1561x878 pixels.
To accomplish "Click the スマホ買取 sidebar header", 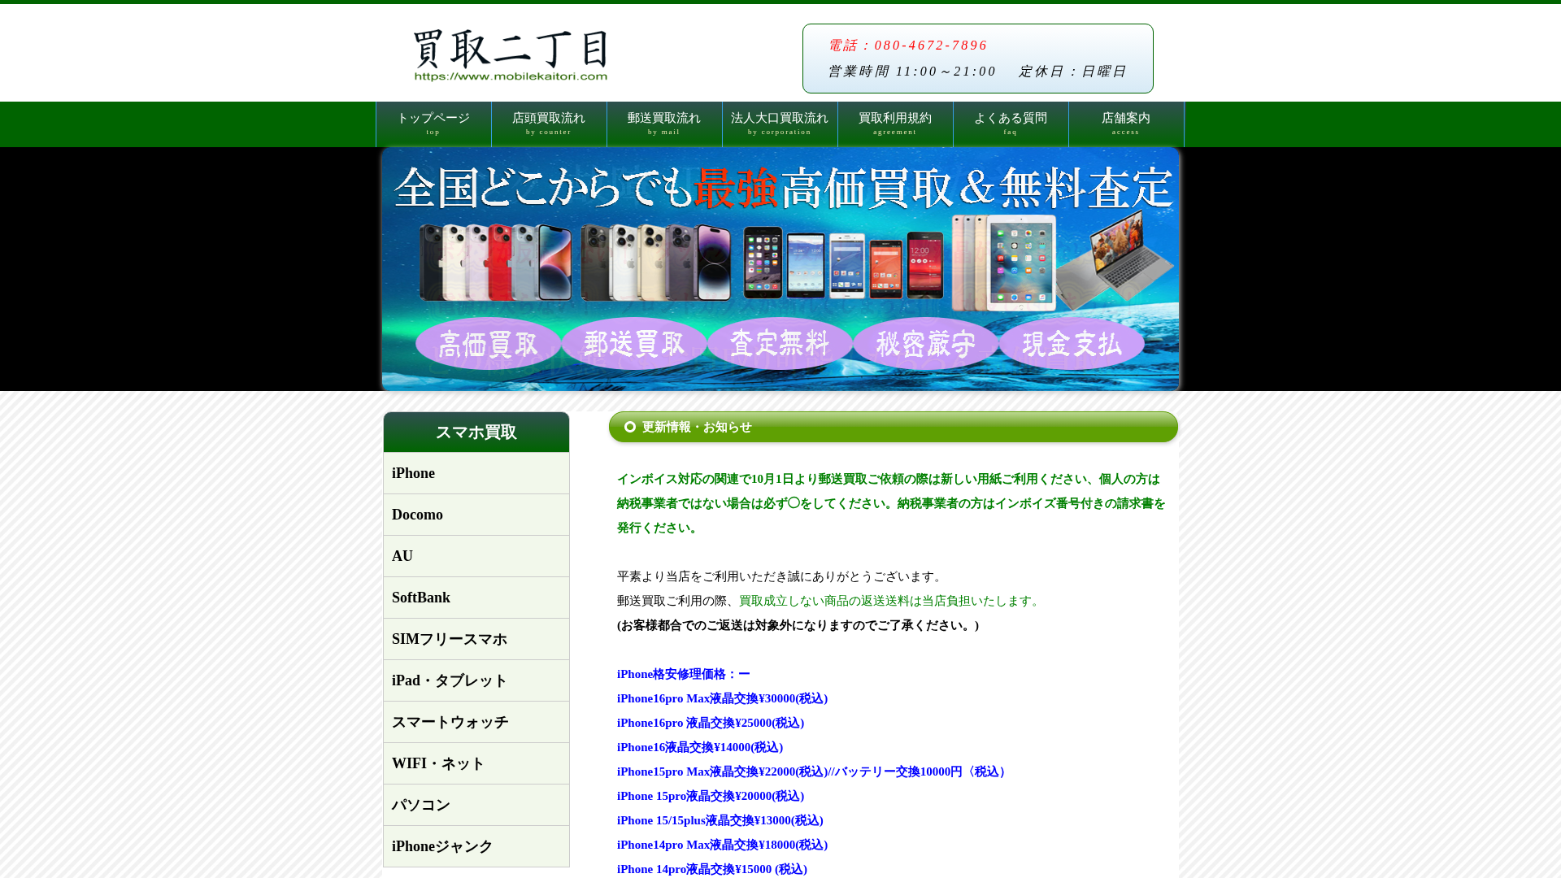I will (476, 432).
